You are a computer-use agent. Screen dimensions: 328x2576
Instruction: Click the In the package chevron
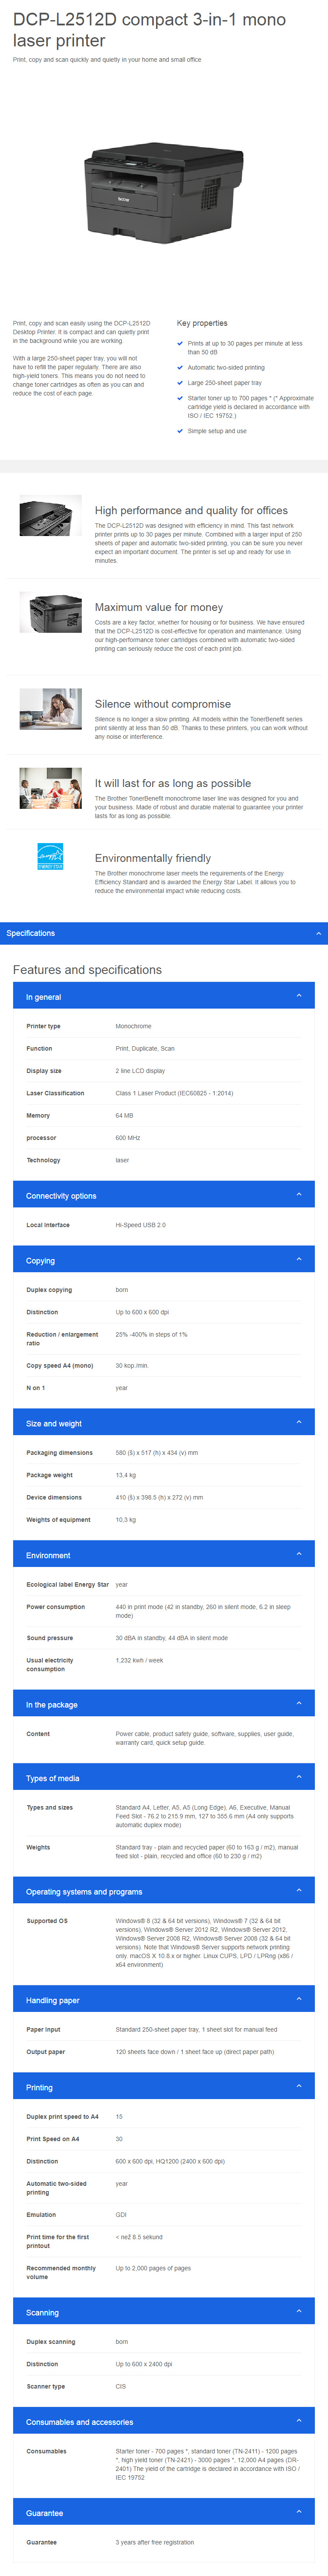tap(299, 1704)
